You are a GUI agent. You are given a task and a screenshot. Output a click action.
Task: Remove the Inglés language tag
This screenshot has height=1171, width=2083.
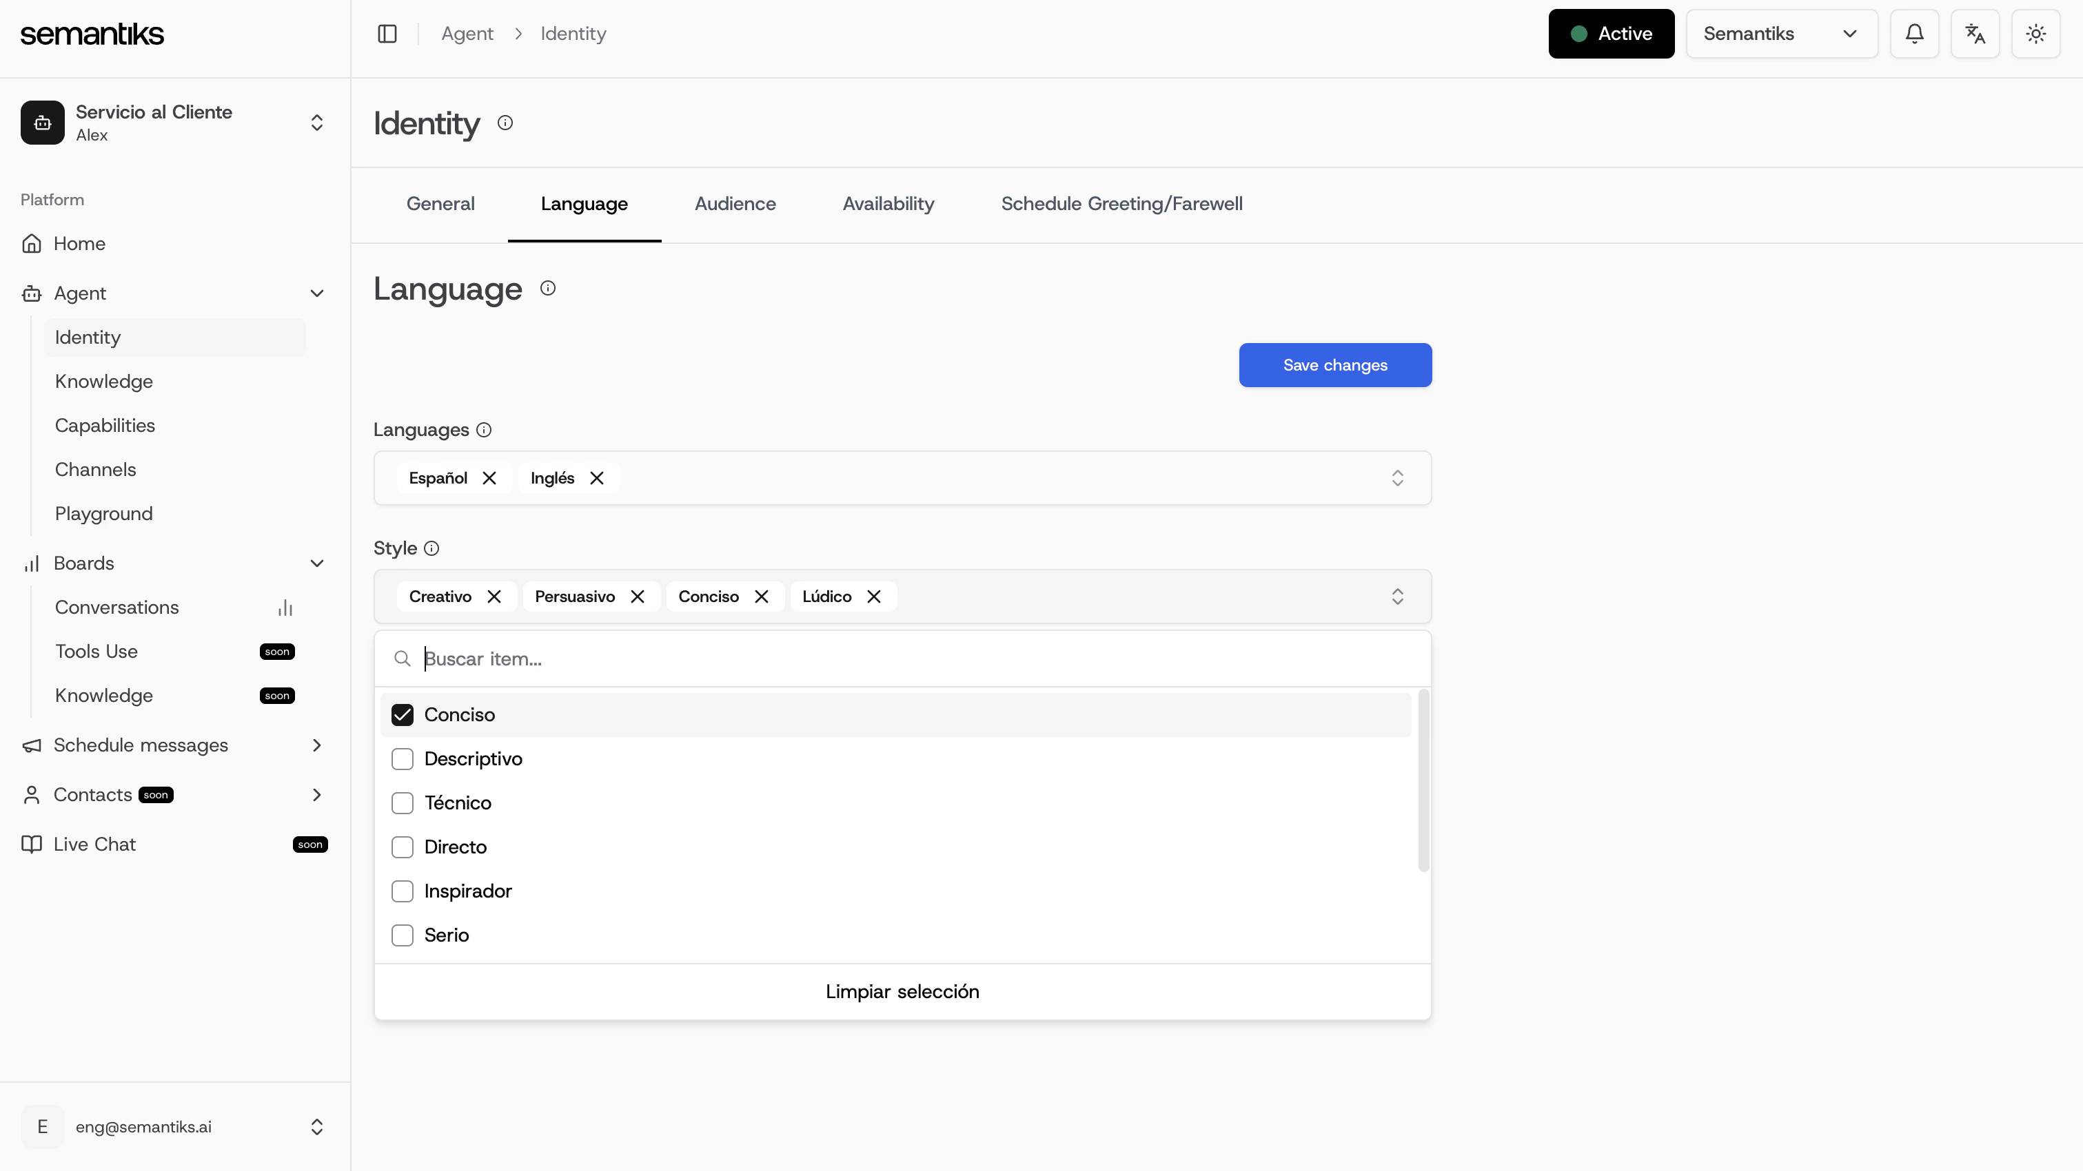(597, 479)
